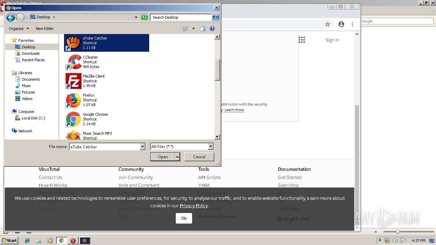Click the File name text field
The height and width of the screenshot is (245, 436).
(105, 147)
